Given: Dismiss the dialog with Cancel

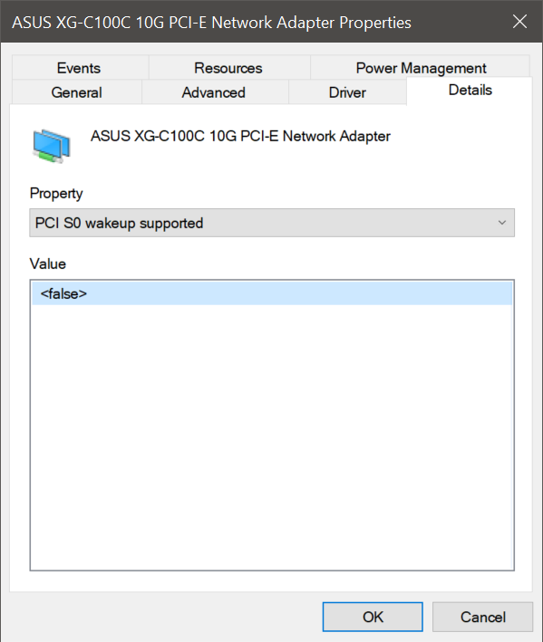Looking at the screenshot, I should click(483, 617).
